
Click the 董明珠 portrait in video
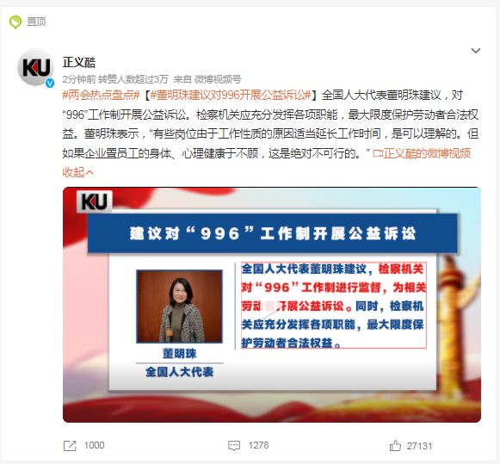click(x=180, y=306)
